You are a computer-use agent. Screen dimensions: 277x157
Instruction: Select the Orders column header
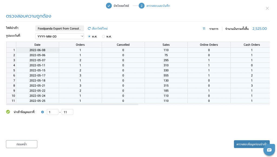point(80,45)
